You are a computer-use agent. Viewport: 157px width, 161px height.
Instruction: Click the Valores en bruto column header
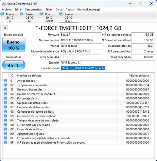[134, 75]
